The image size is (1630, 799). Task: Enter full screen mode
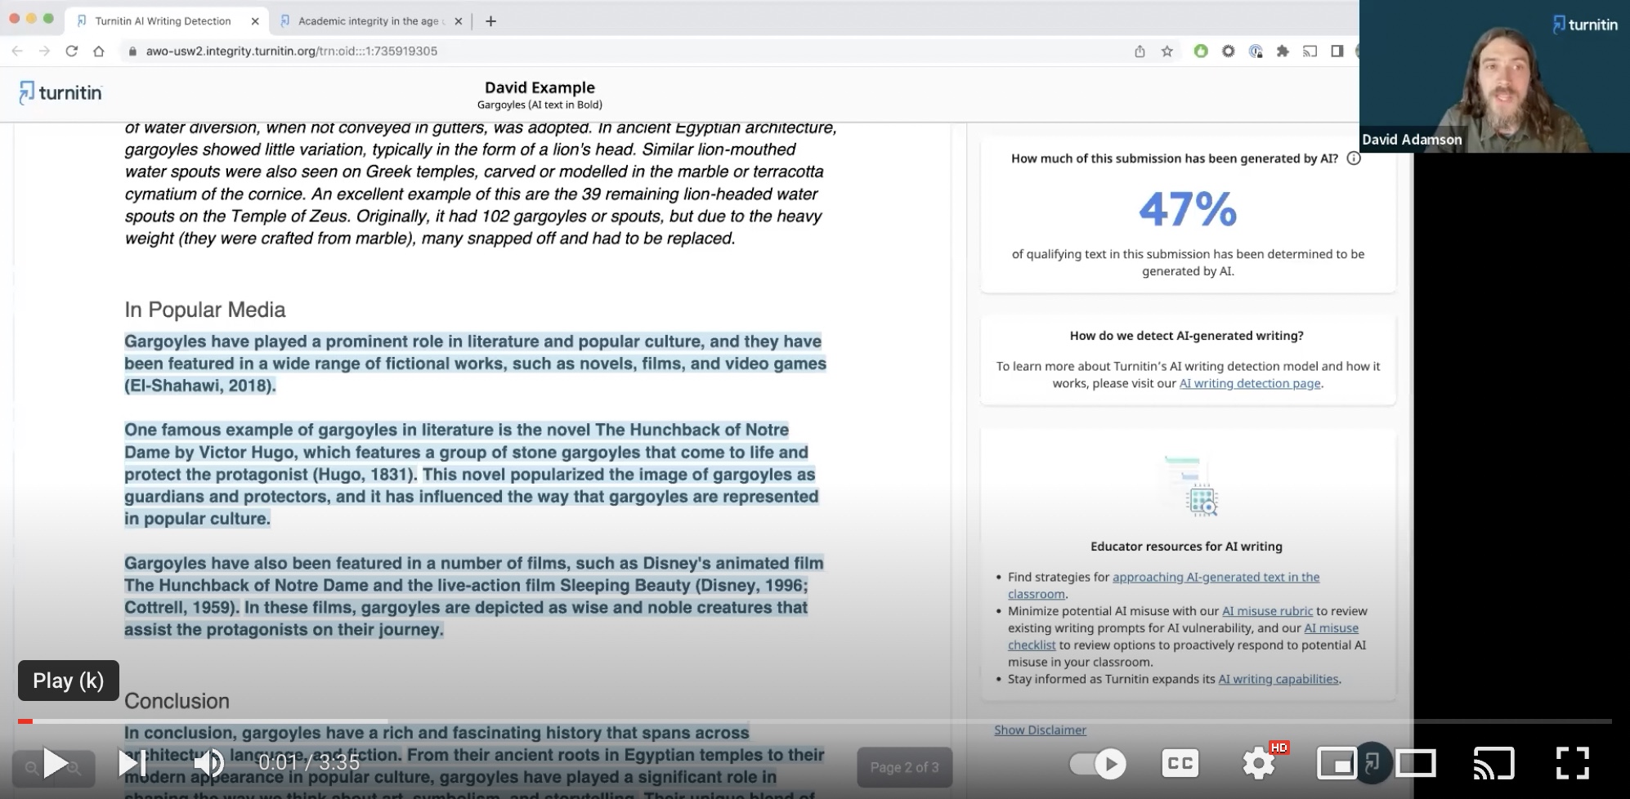[1572, 764]
